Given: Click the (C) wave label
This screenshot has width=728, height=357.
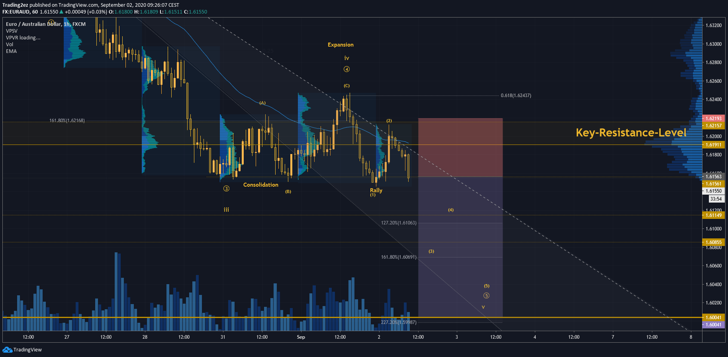Looking at the screenshot, I should point(346,86).
